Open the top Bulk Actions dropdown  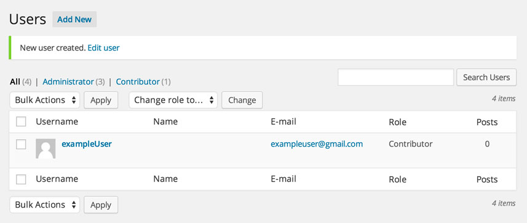click(45, 100)
